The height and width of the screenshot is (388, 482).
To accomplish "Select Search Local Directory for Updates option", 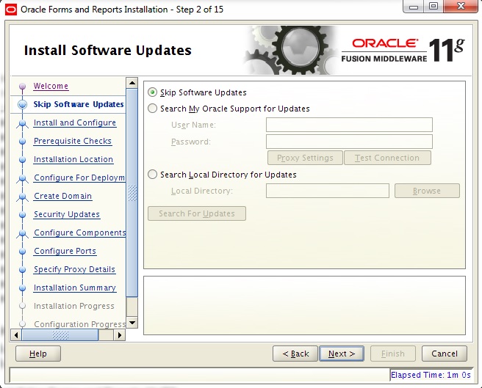I will pos(153,175).
